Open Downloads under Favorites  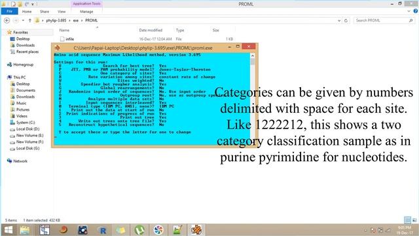pyautogui.click(x=26, y=45)
